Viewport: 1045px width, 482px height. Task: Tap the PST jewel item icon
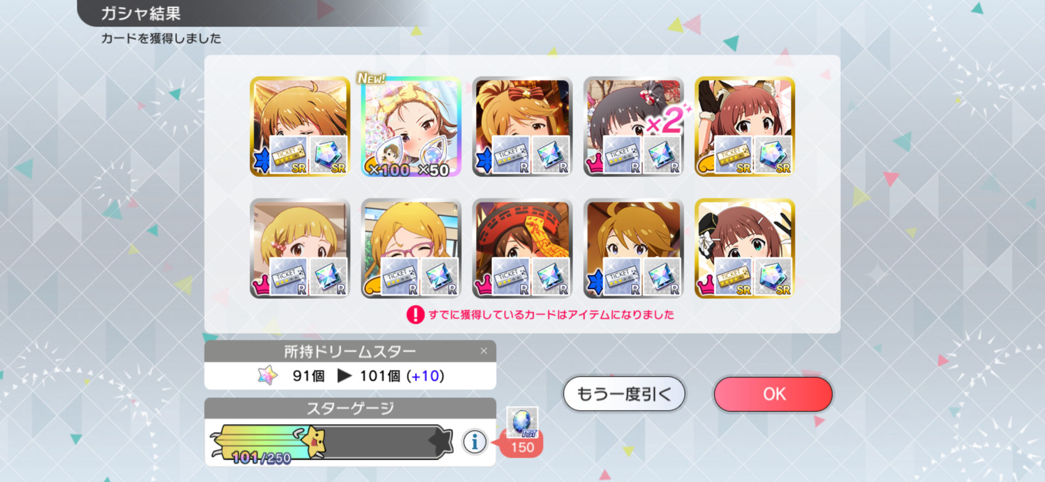522,422
